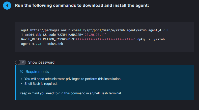Image resolution: width=199 pixels, height=110 pixels.
Task: Click the 'Requirements' callout title
Action: click(x=37, y=72)
